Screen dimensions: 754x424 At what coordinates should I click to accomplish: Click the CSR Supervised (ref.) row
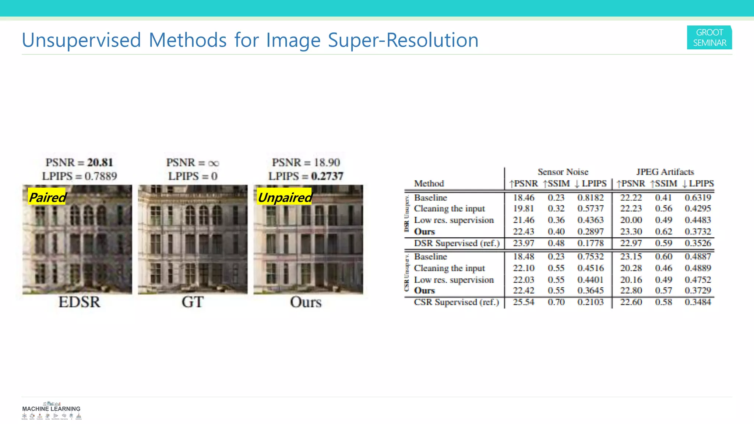coord(456,302)
